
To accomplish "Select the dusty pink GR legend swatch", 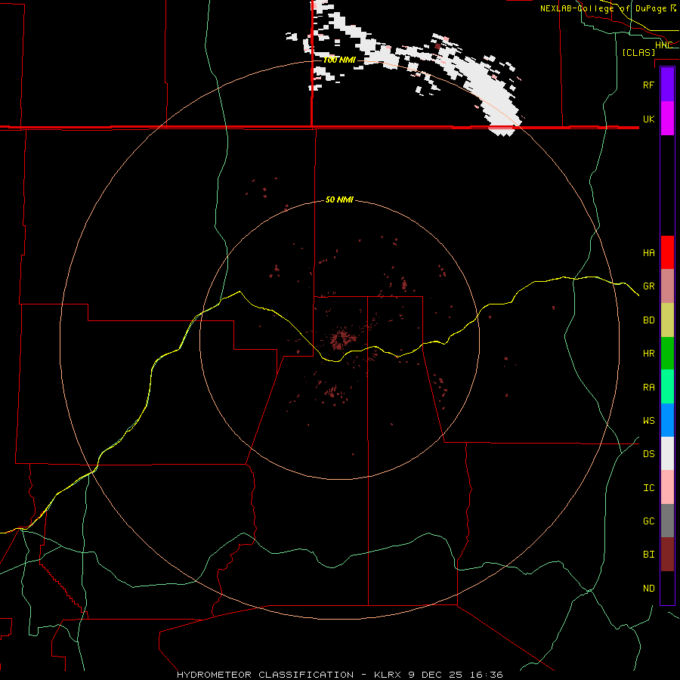I will click(667, 286).
